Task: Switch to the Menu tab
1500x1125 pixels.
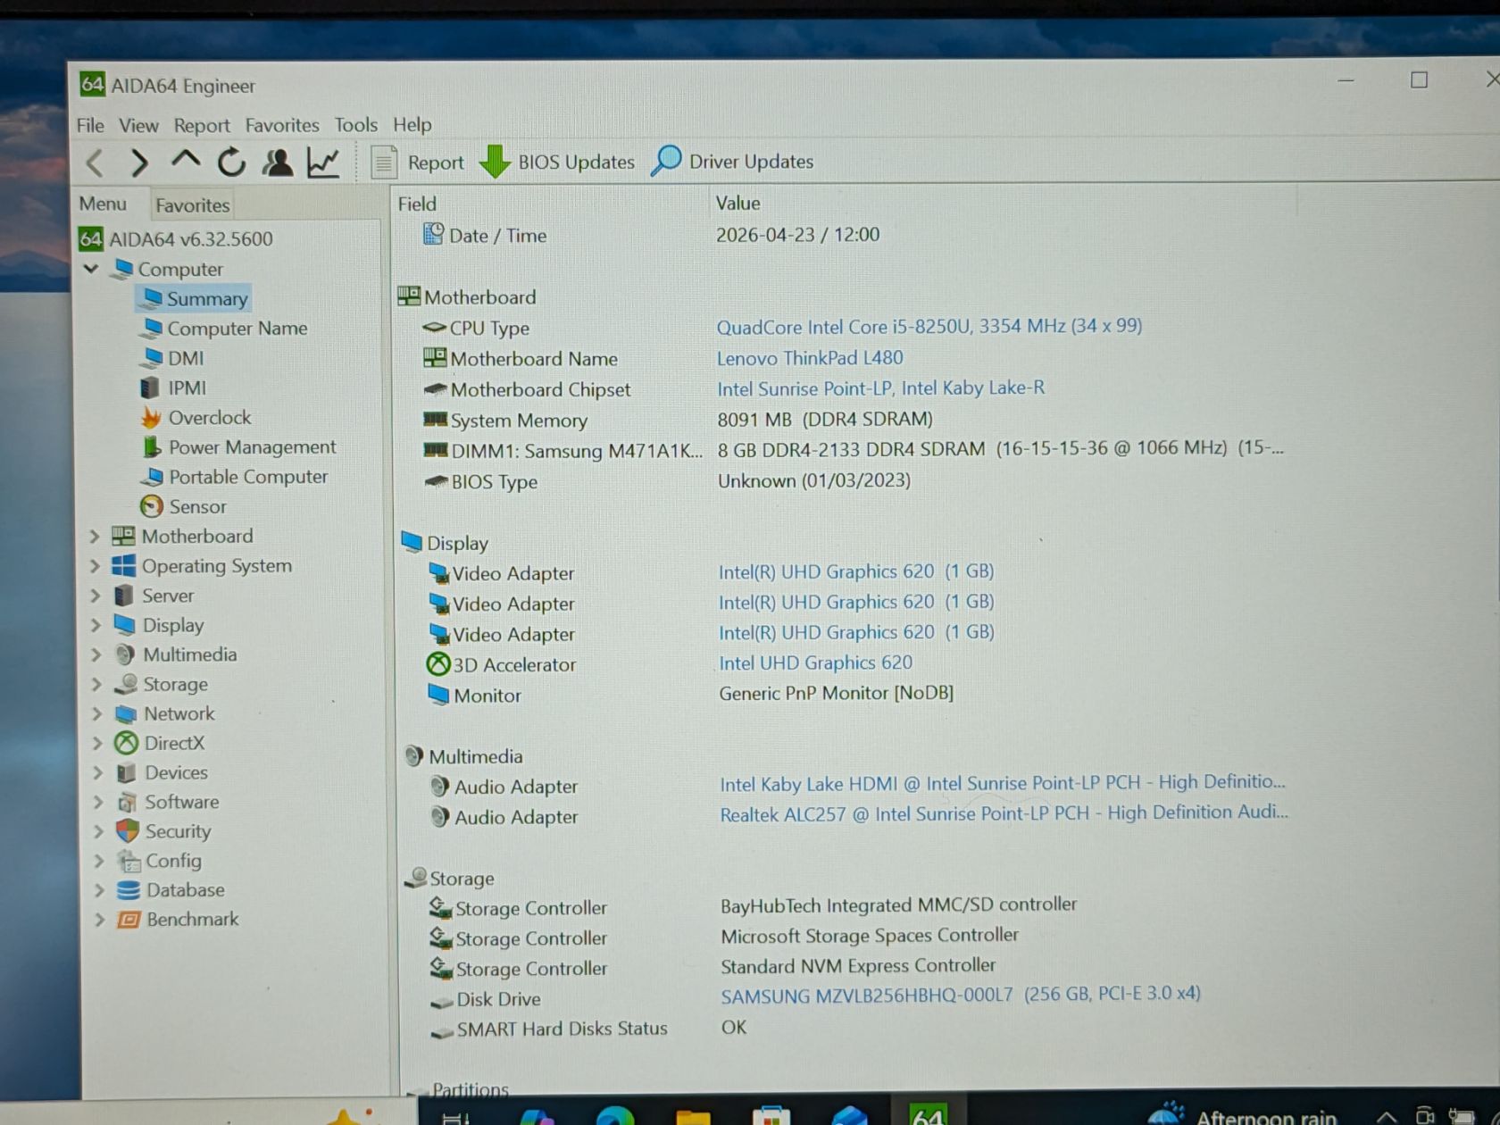Action: 103,204
